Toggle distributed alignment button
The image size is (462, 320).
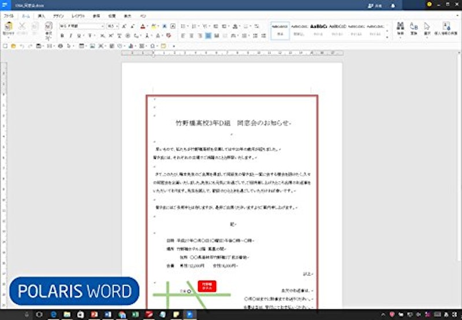click(x=217, y=36)
